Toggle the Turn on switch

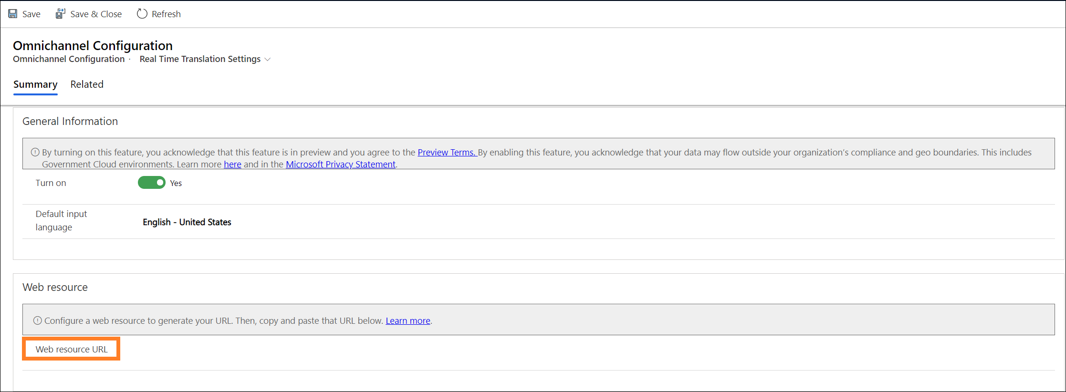[152, 183]
